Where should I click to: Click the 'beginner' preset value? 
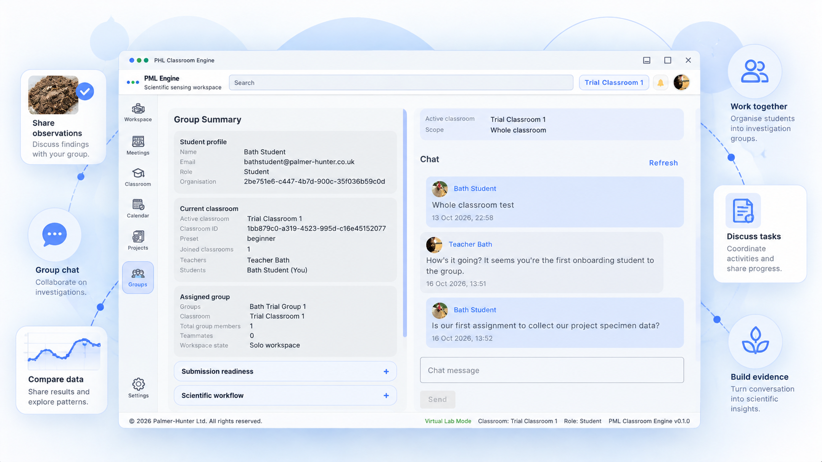[x=261, y=239]
